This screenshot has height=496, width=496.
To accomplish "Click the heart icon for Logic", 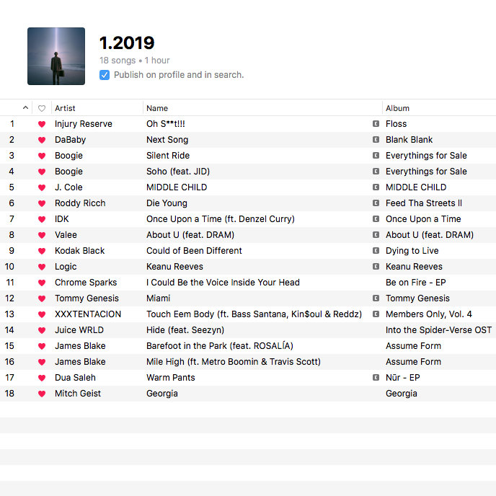I will 41,267.
